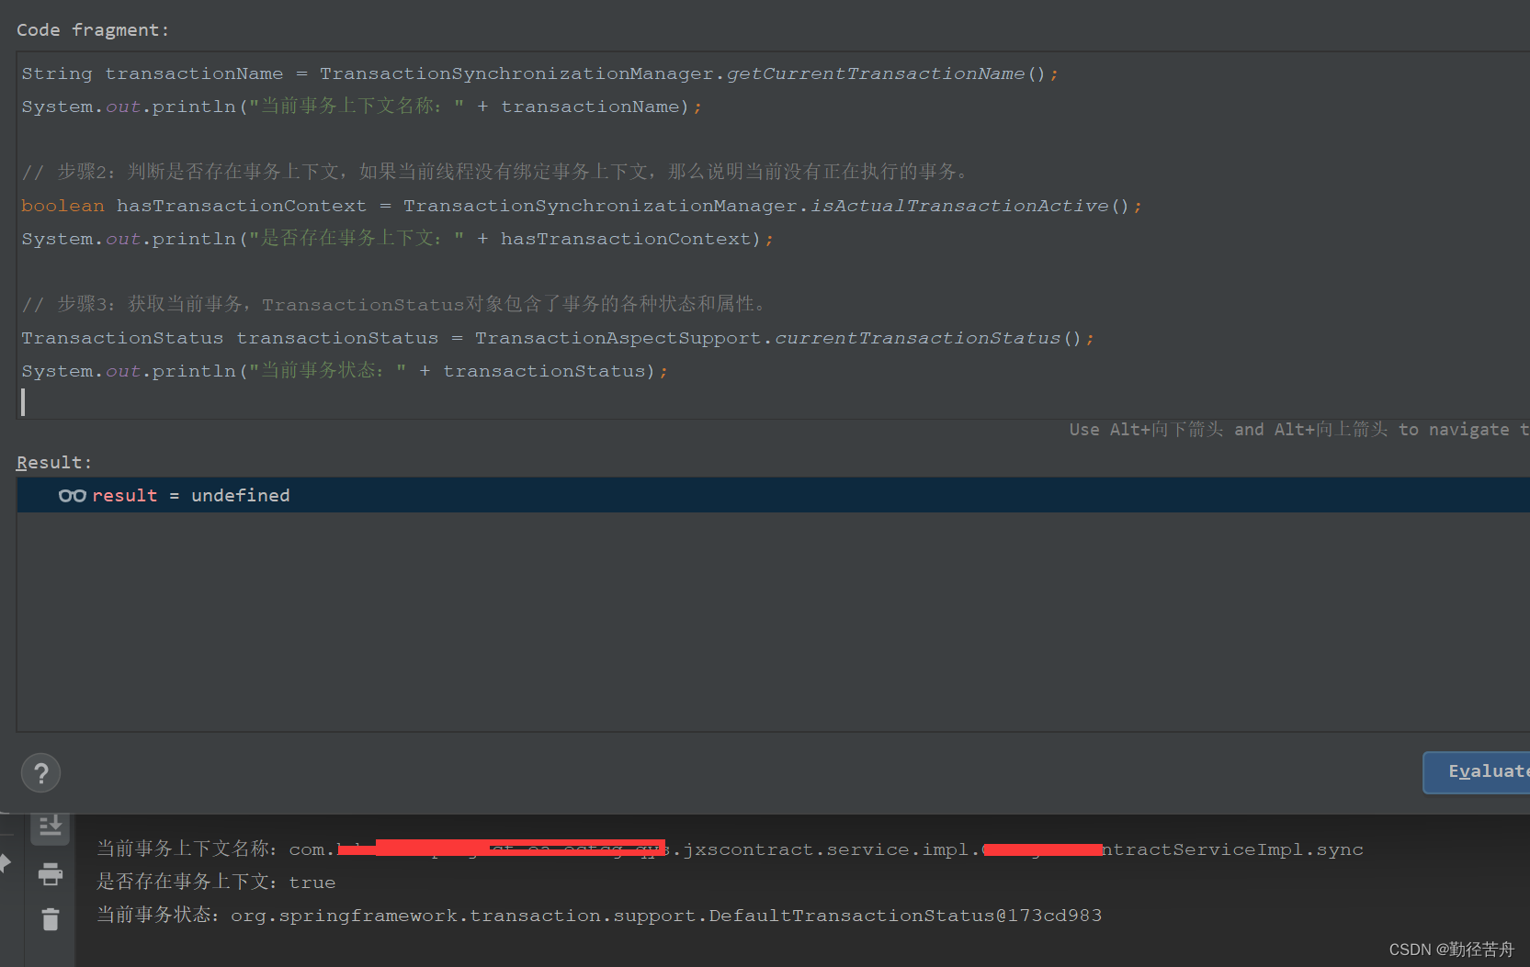Click the clear console trash icon
1530x967 pixels.
(x=51, y=918)
